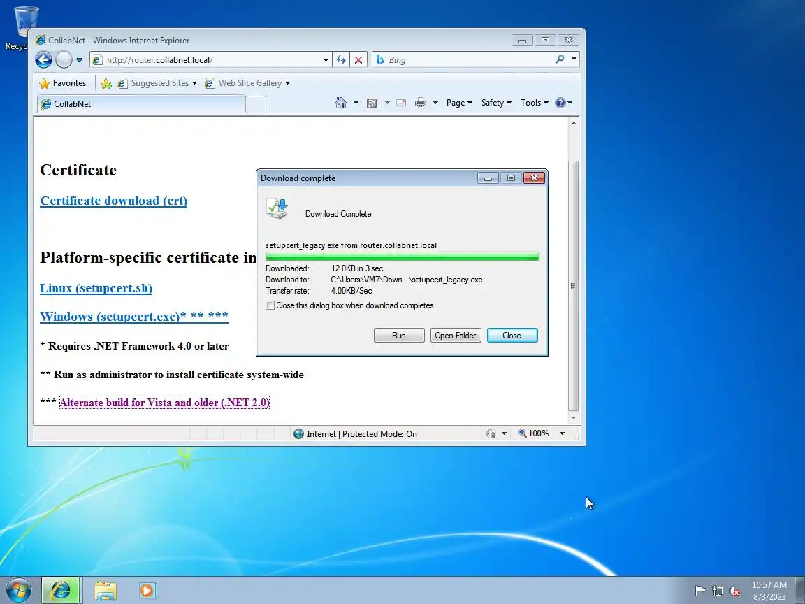The height and width of the screenshot is (604, 805).
Task: Click Open Folder button
Action: click(456, 336)
